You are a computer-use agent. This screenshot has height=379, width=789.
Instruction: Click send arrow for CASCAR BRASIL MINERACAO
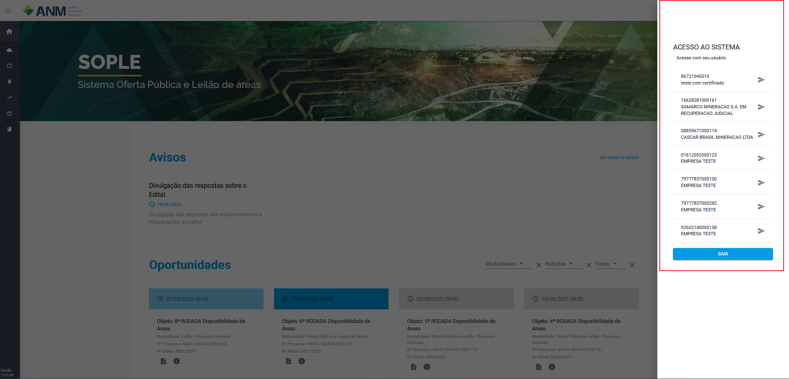[761, 134]
